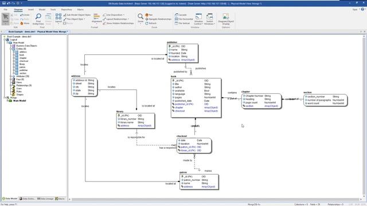Open the File menu

point(5,10)
